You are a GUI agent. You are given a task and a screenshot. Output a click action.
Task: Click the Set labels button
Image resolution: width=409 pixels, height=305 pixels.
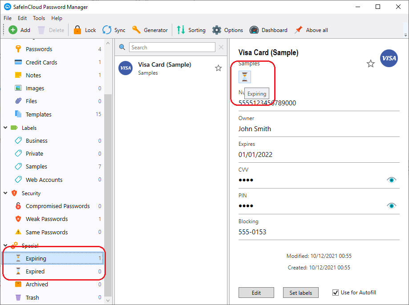[x=301, y=293]
